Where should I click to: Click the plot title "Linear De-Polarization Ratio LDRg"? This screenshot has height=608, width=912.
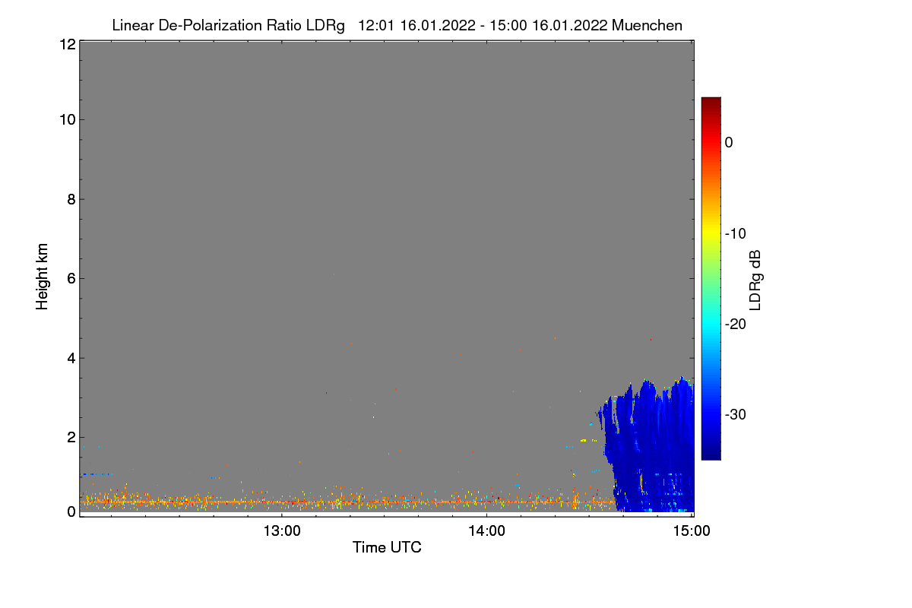tap(228, 26)
